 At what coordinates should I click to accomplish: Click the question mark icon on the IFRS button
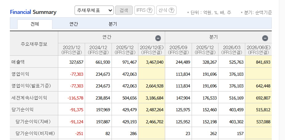(149, 11)
